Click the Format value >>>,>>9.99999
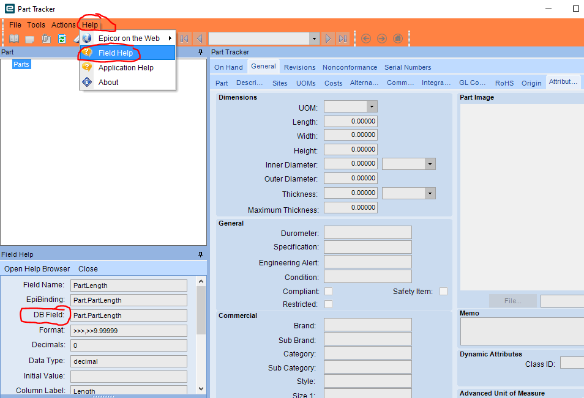This screenshot has width=584, height=398. coord(129,331)
